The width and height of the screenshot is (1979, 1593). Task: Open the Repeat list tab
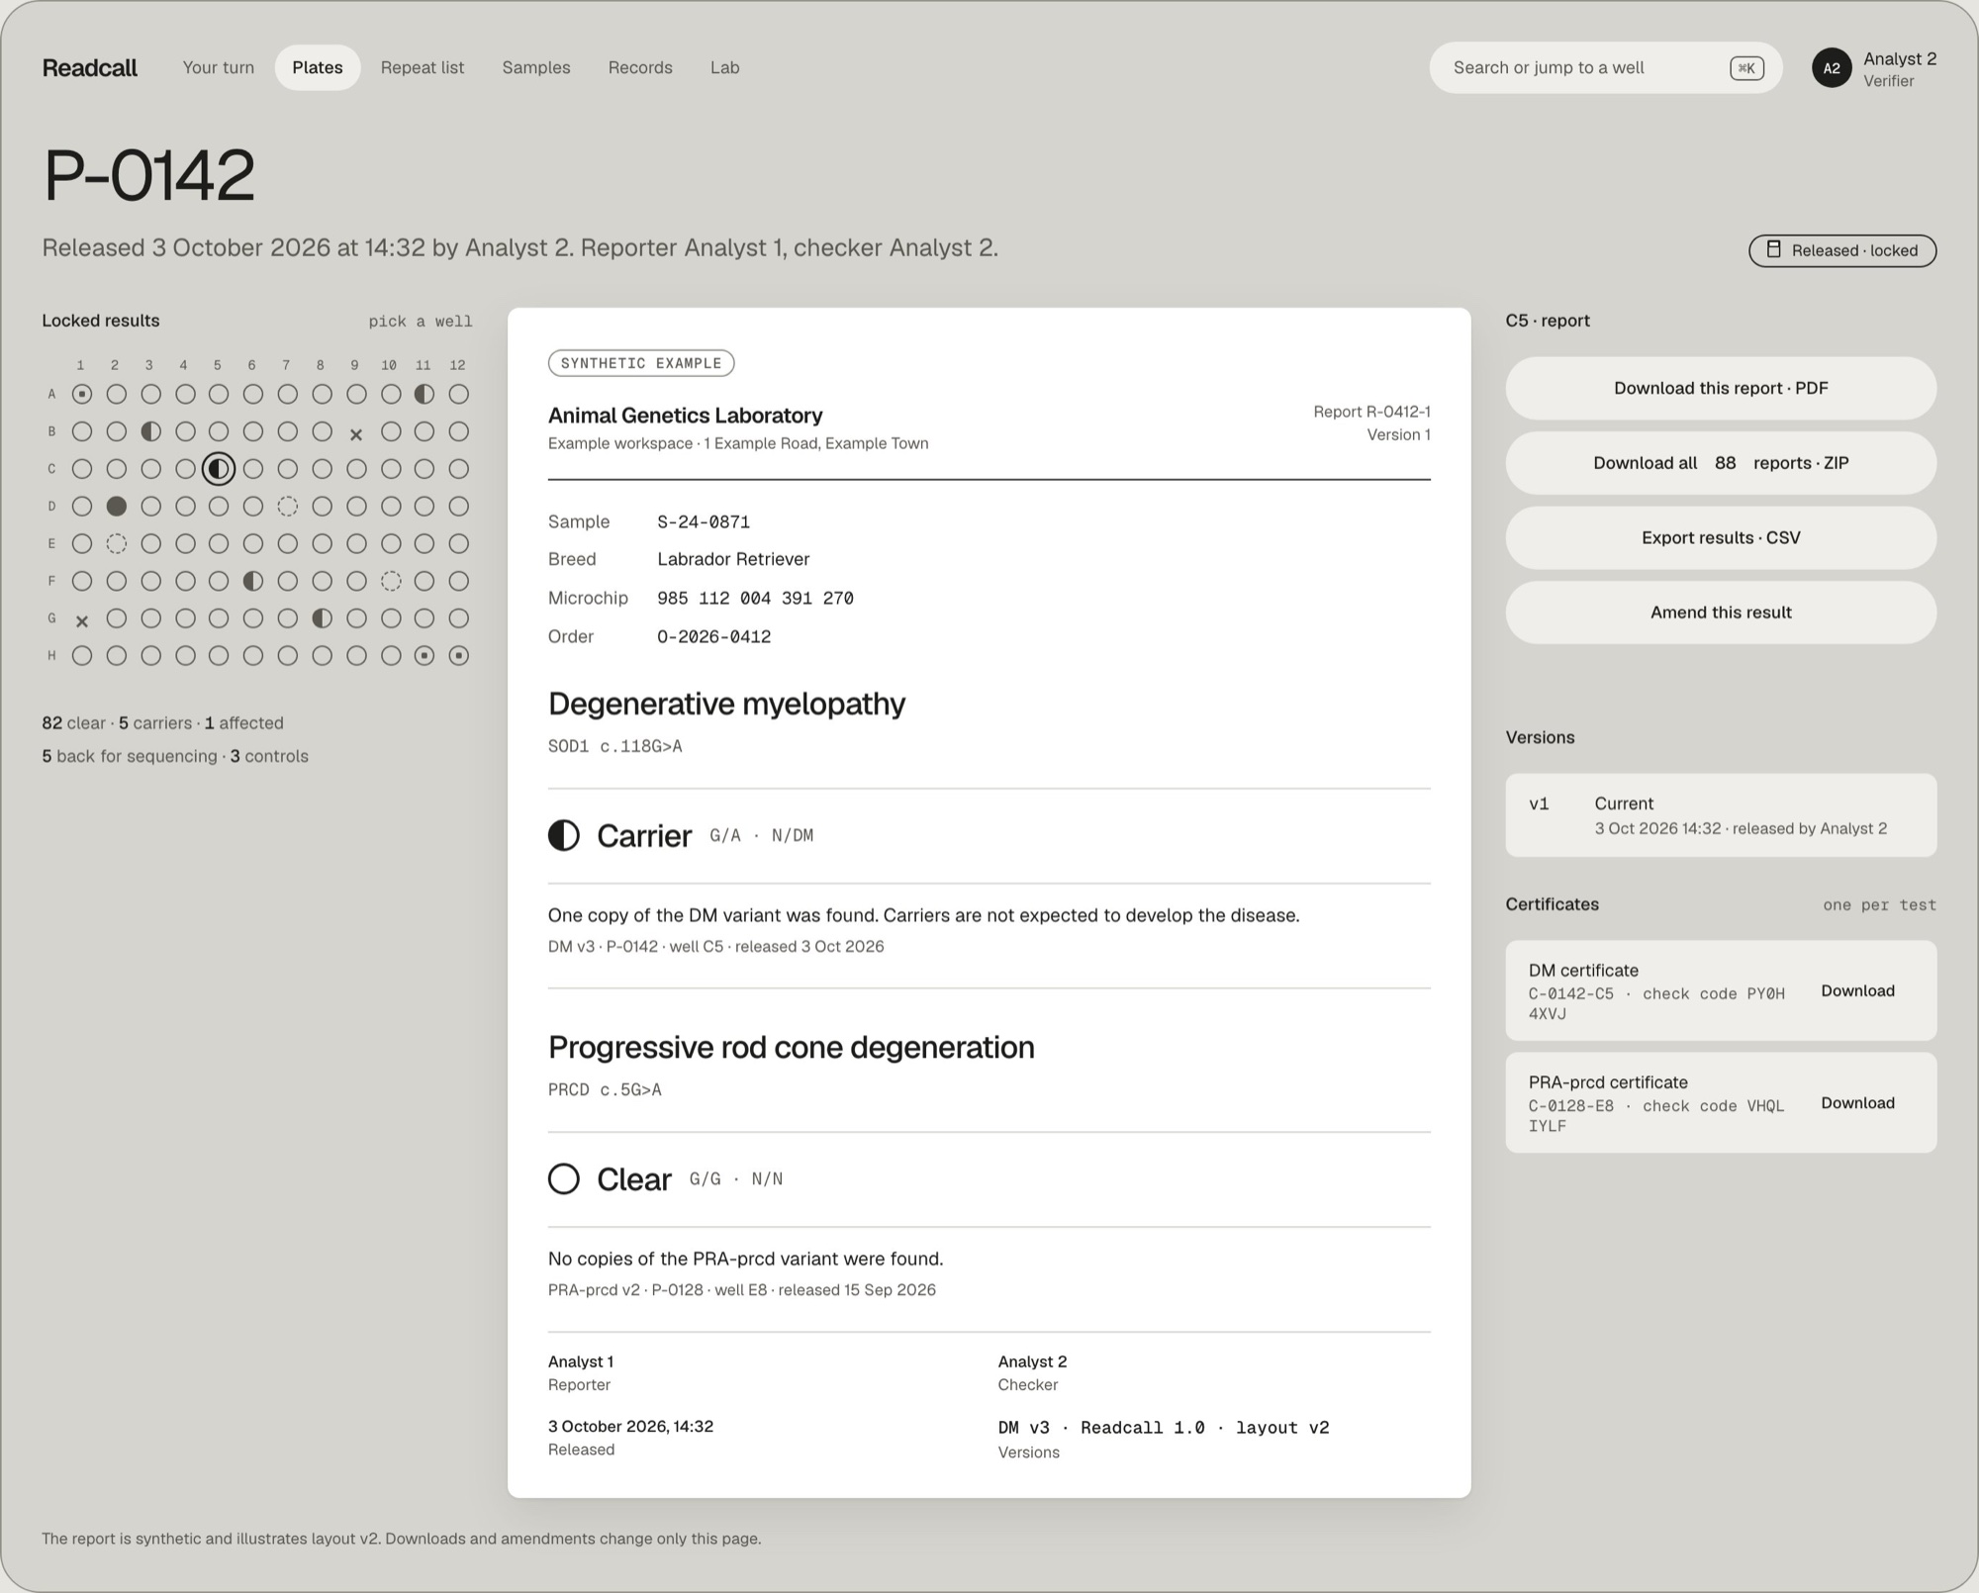point(423,67)
